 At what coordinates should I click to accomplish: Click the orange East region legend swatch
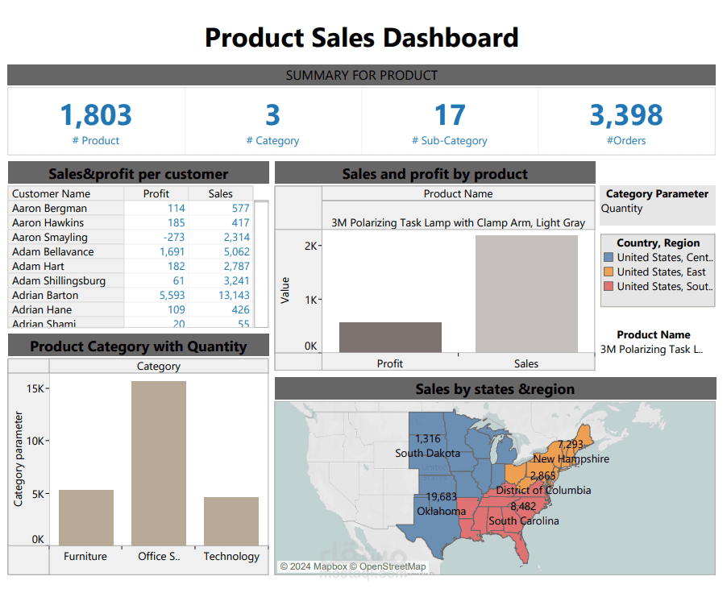click(x=609, y=272)
